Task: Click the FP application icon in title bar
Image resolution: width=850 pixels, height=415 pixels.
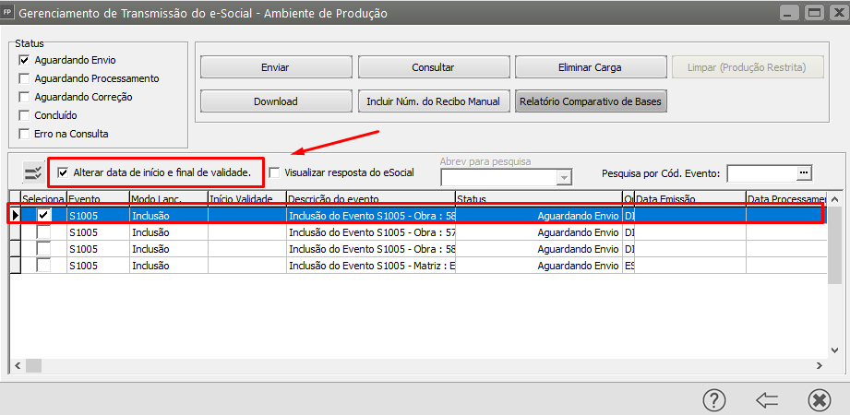Action: (x=8, y=13)
